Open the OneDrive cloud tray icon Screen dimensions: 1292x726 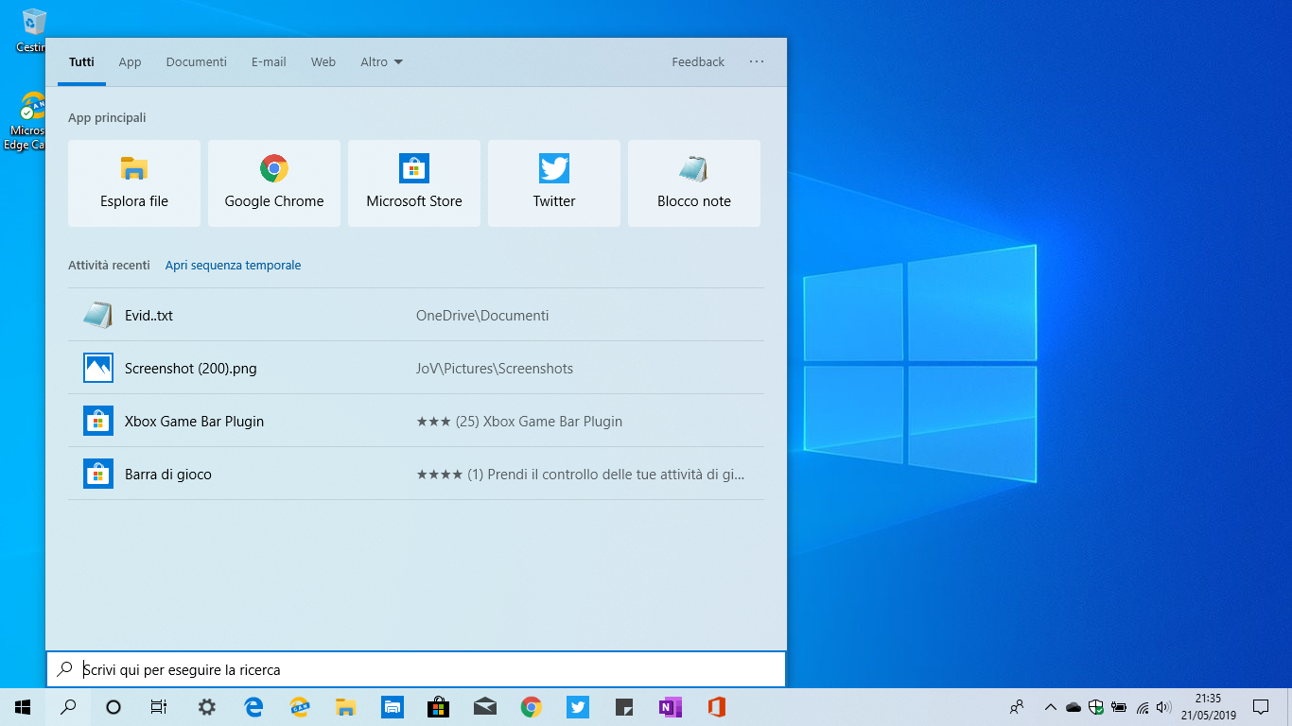click(x=1073, y=707)
